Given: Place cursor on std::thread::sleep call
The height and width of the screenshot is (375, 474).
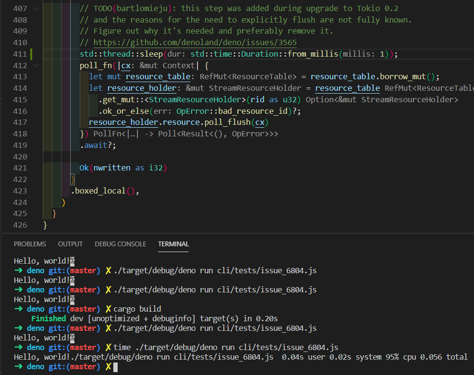Looking at the screenshot, I should (x=121, y=54).
